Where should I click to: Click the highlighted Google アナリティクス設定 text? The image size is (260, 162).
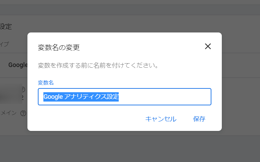81,97
